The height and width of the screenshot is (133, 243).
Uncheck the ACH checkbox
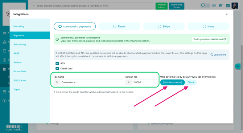tap(57, 63)
